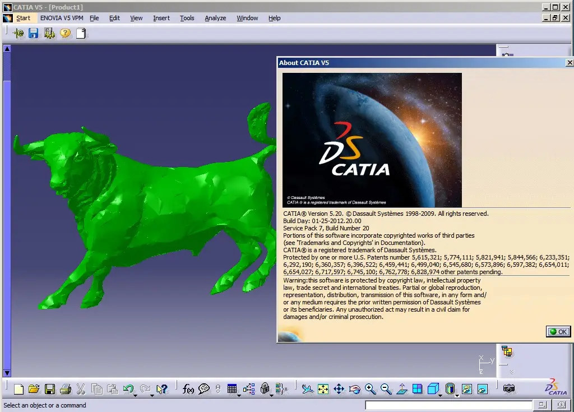The width and height of the screenshot is (574, 412).
Task: Click the speech bubble comment icon
Action: 203,389
